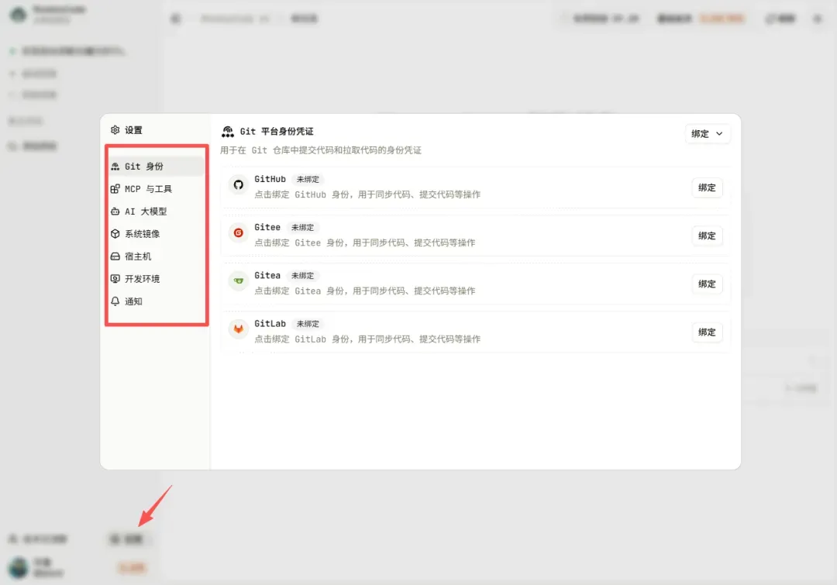Open the 绑定 dropdown at top right
The height and width of the screenshot is (585, 837).
[x=707, y=133]
